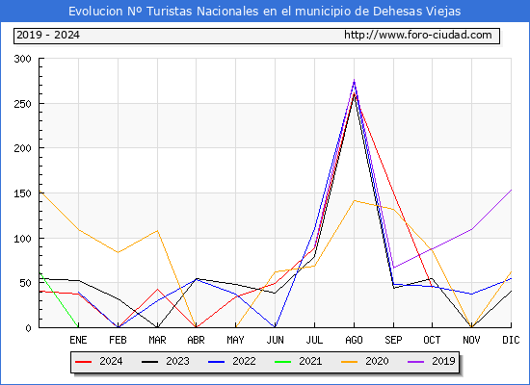Click the ENE month axis label
This screenshot has height=385, width=530.
[x=78, y=340]
